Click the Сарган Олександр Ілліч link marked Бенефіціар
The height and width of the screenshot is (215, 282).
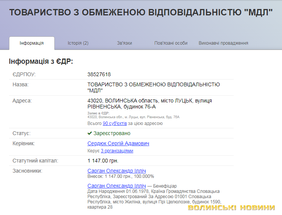pyautogui.click(x=116, y=186)
